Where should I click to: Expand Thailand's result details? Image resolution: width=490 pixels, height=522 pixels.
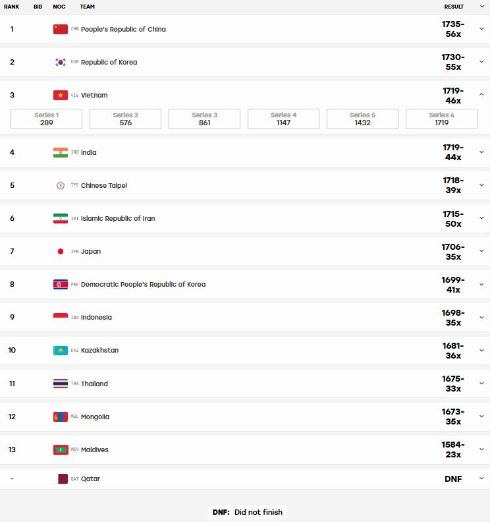pyautogui.click(x=481, y=384)
